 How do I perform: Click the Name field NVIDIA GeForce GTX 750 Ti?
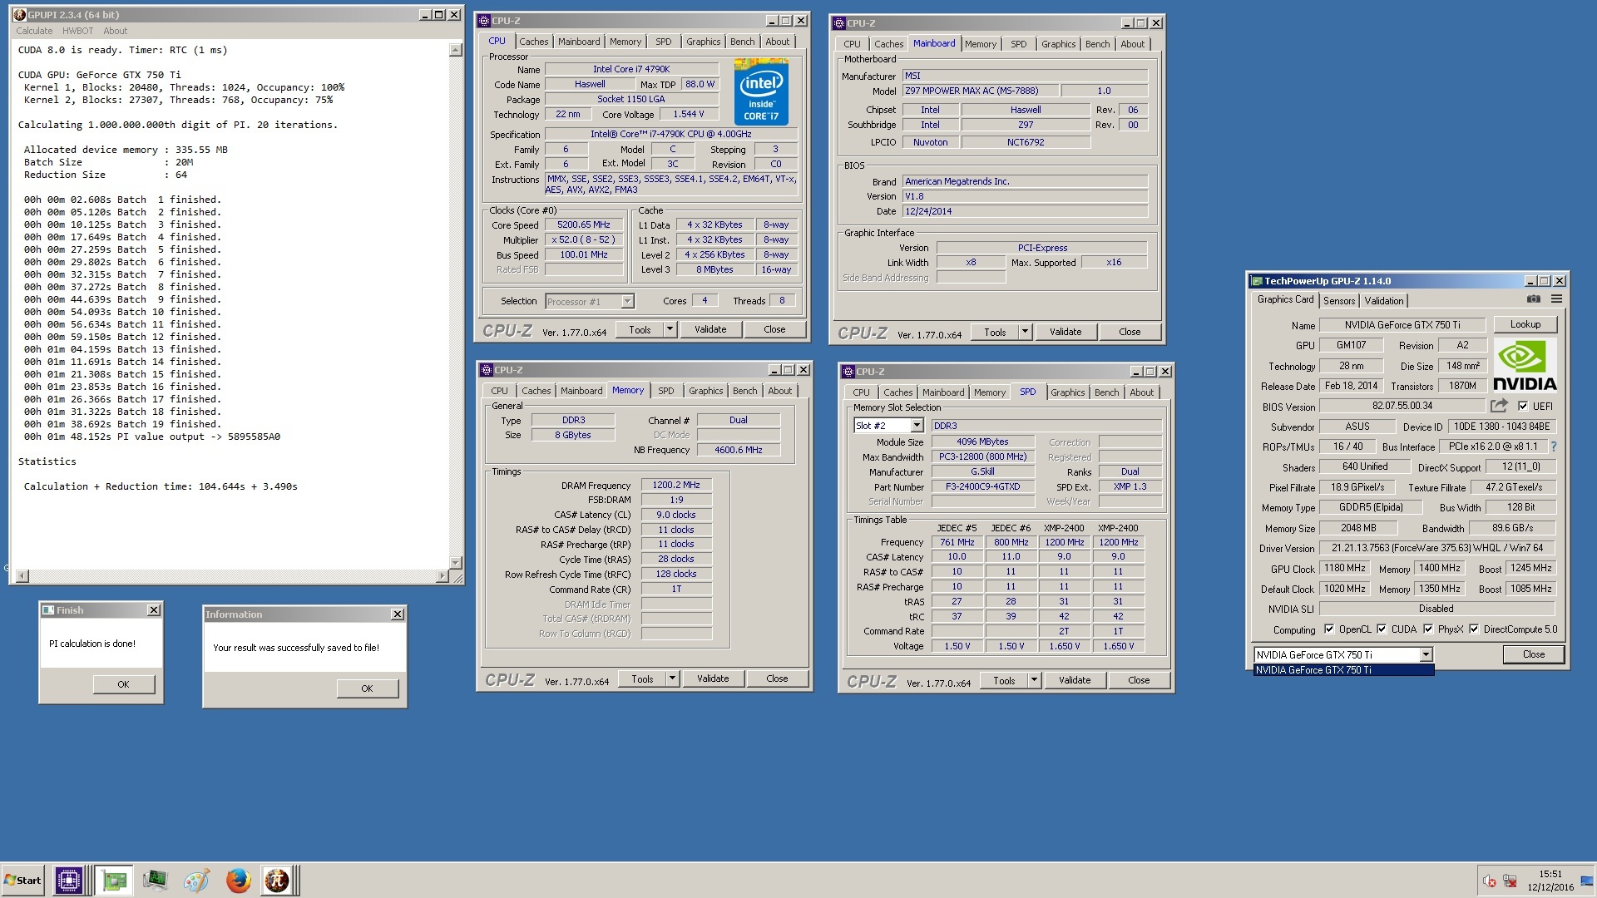click(x=1402, y=325)
